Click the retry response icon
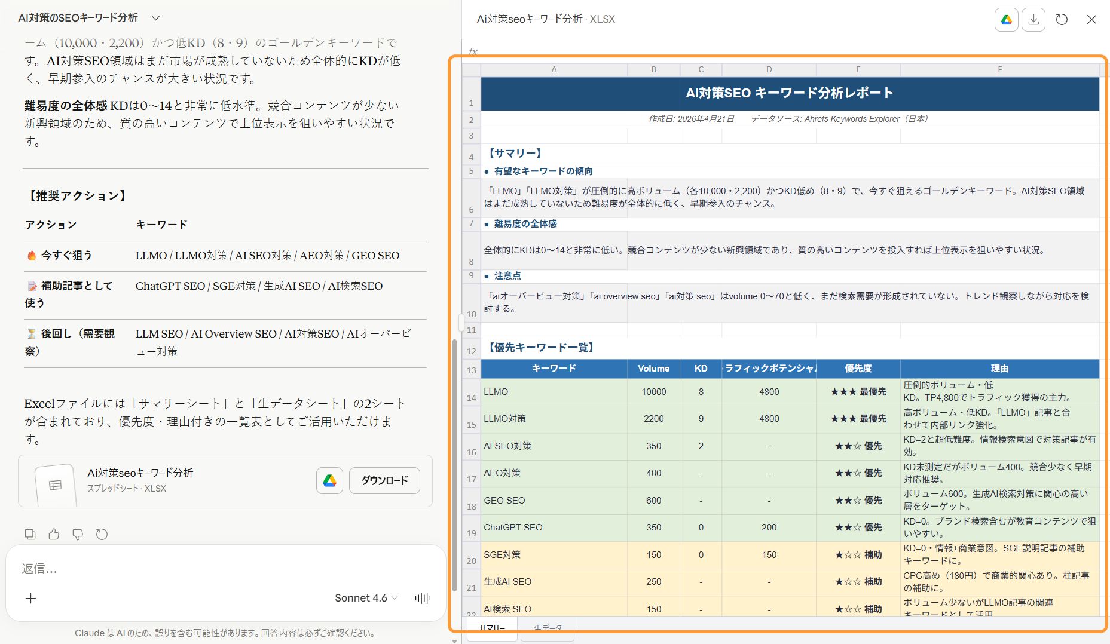Viewport: 1110px width, 644px height. [102, 534]
